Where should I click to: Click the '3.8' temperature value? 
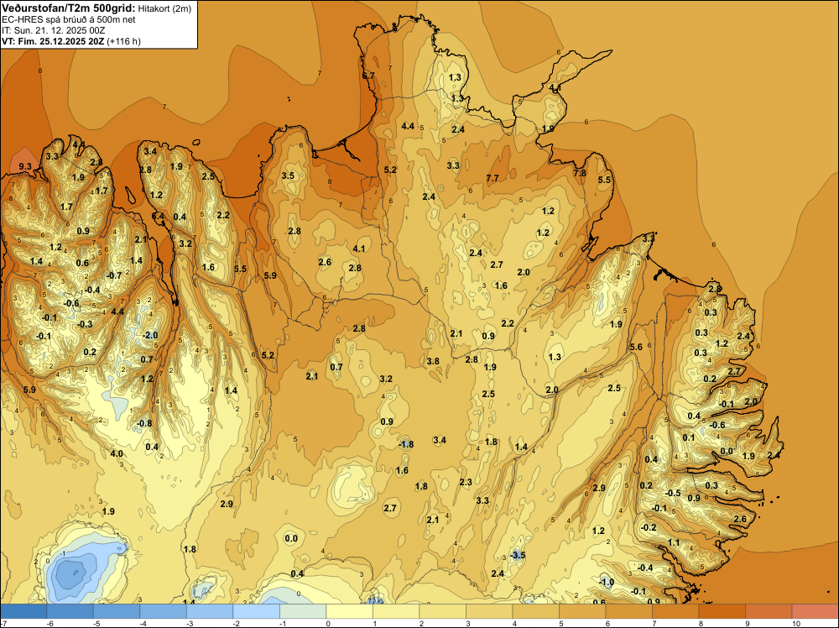coord(433,361)
